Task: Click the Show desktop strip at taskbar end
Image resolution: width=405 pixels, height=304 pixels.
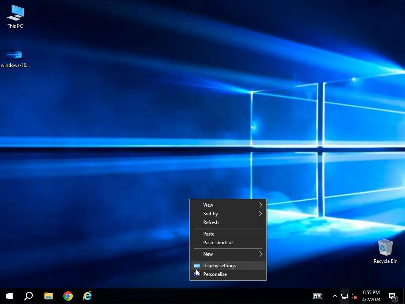Action: click(403, 296)
